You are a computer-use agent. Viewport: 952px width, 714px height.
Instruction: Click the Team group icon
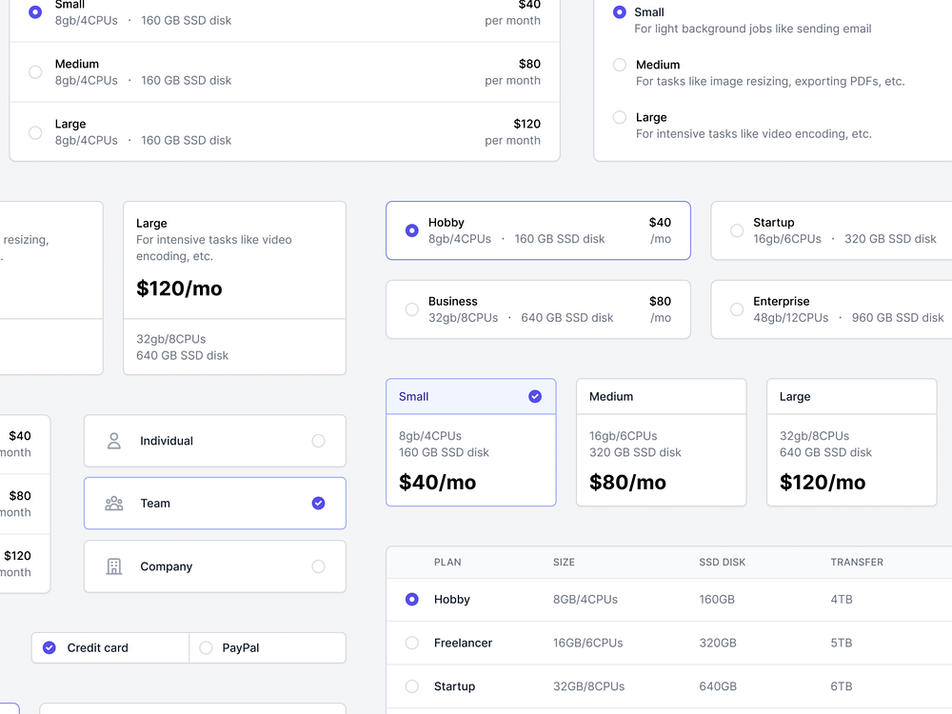click(113, 503)
